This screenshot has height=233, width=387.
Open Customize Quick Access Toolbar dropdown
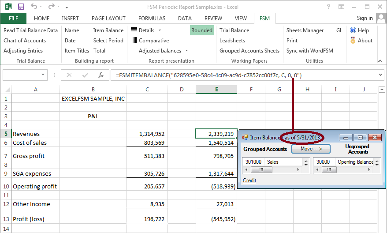(67, 7)
